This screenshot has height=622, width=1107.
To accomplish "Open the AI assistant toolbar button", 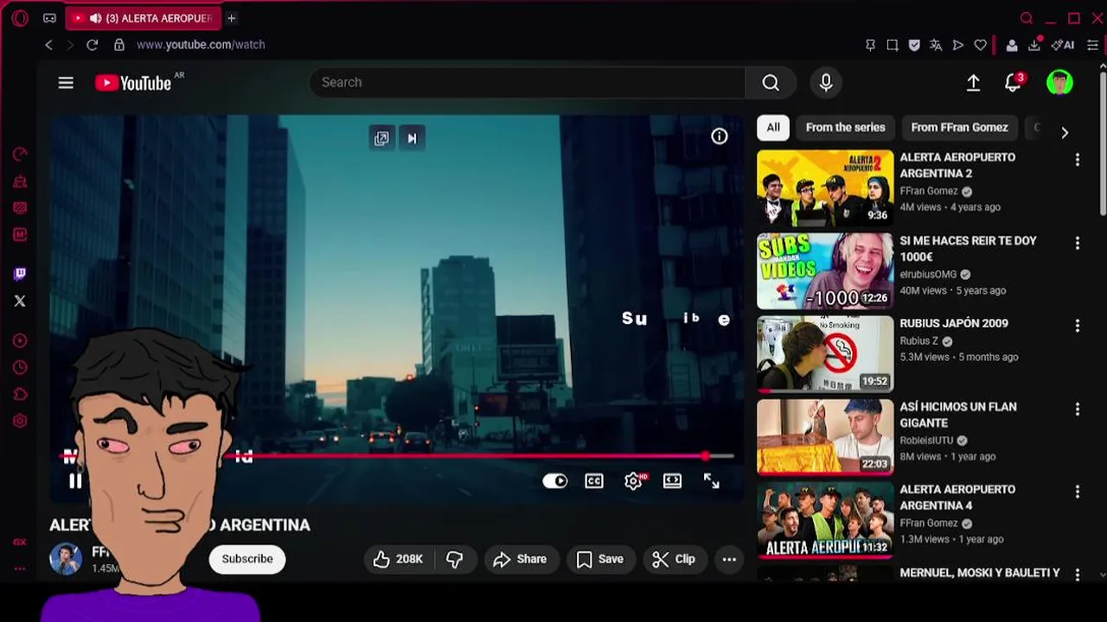I will [1063, 45].
